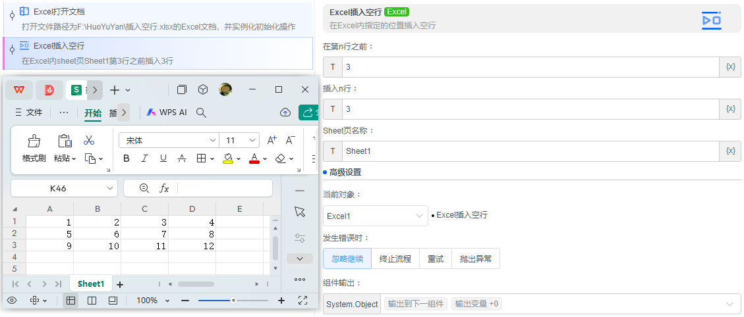Switch to normal view grid icon
744x317 pixels.
pos(71,301)
